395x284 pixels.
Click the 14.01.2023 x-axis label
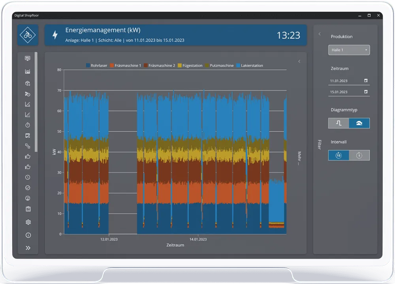198,239
